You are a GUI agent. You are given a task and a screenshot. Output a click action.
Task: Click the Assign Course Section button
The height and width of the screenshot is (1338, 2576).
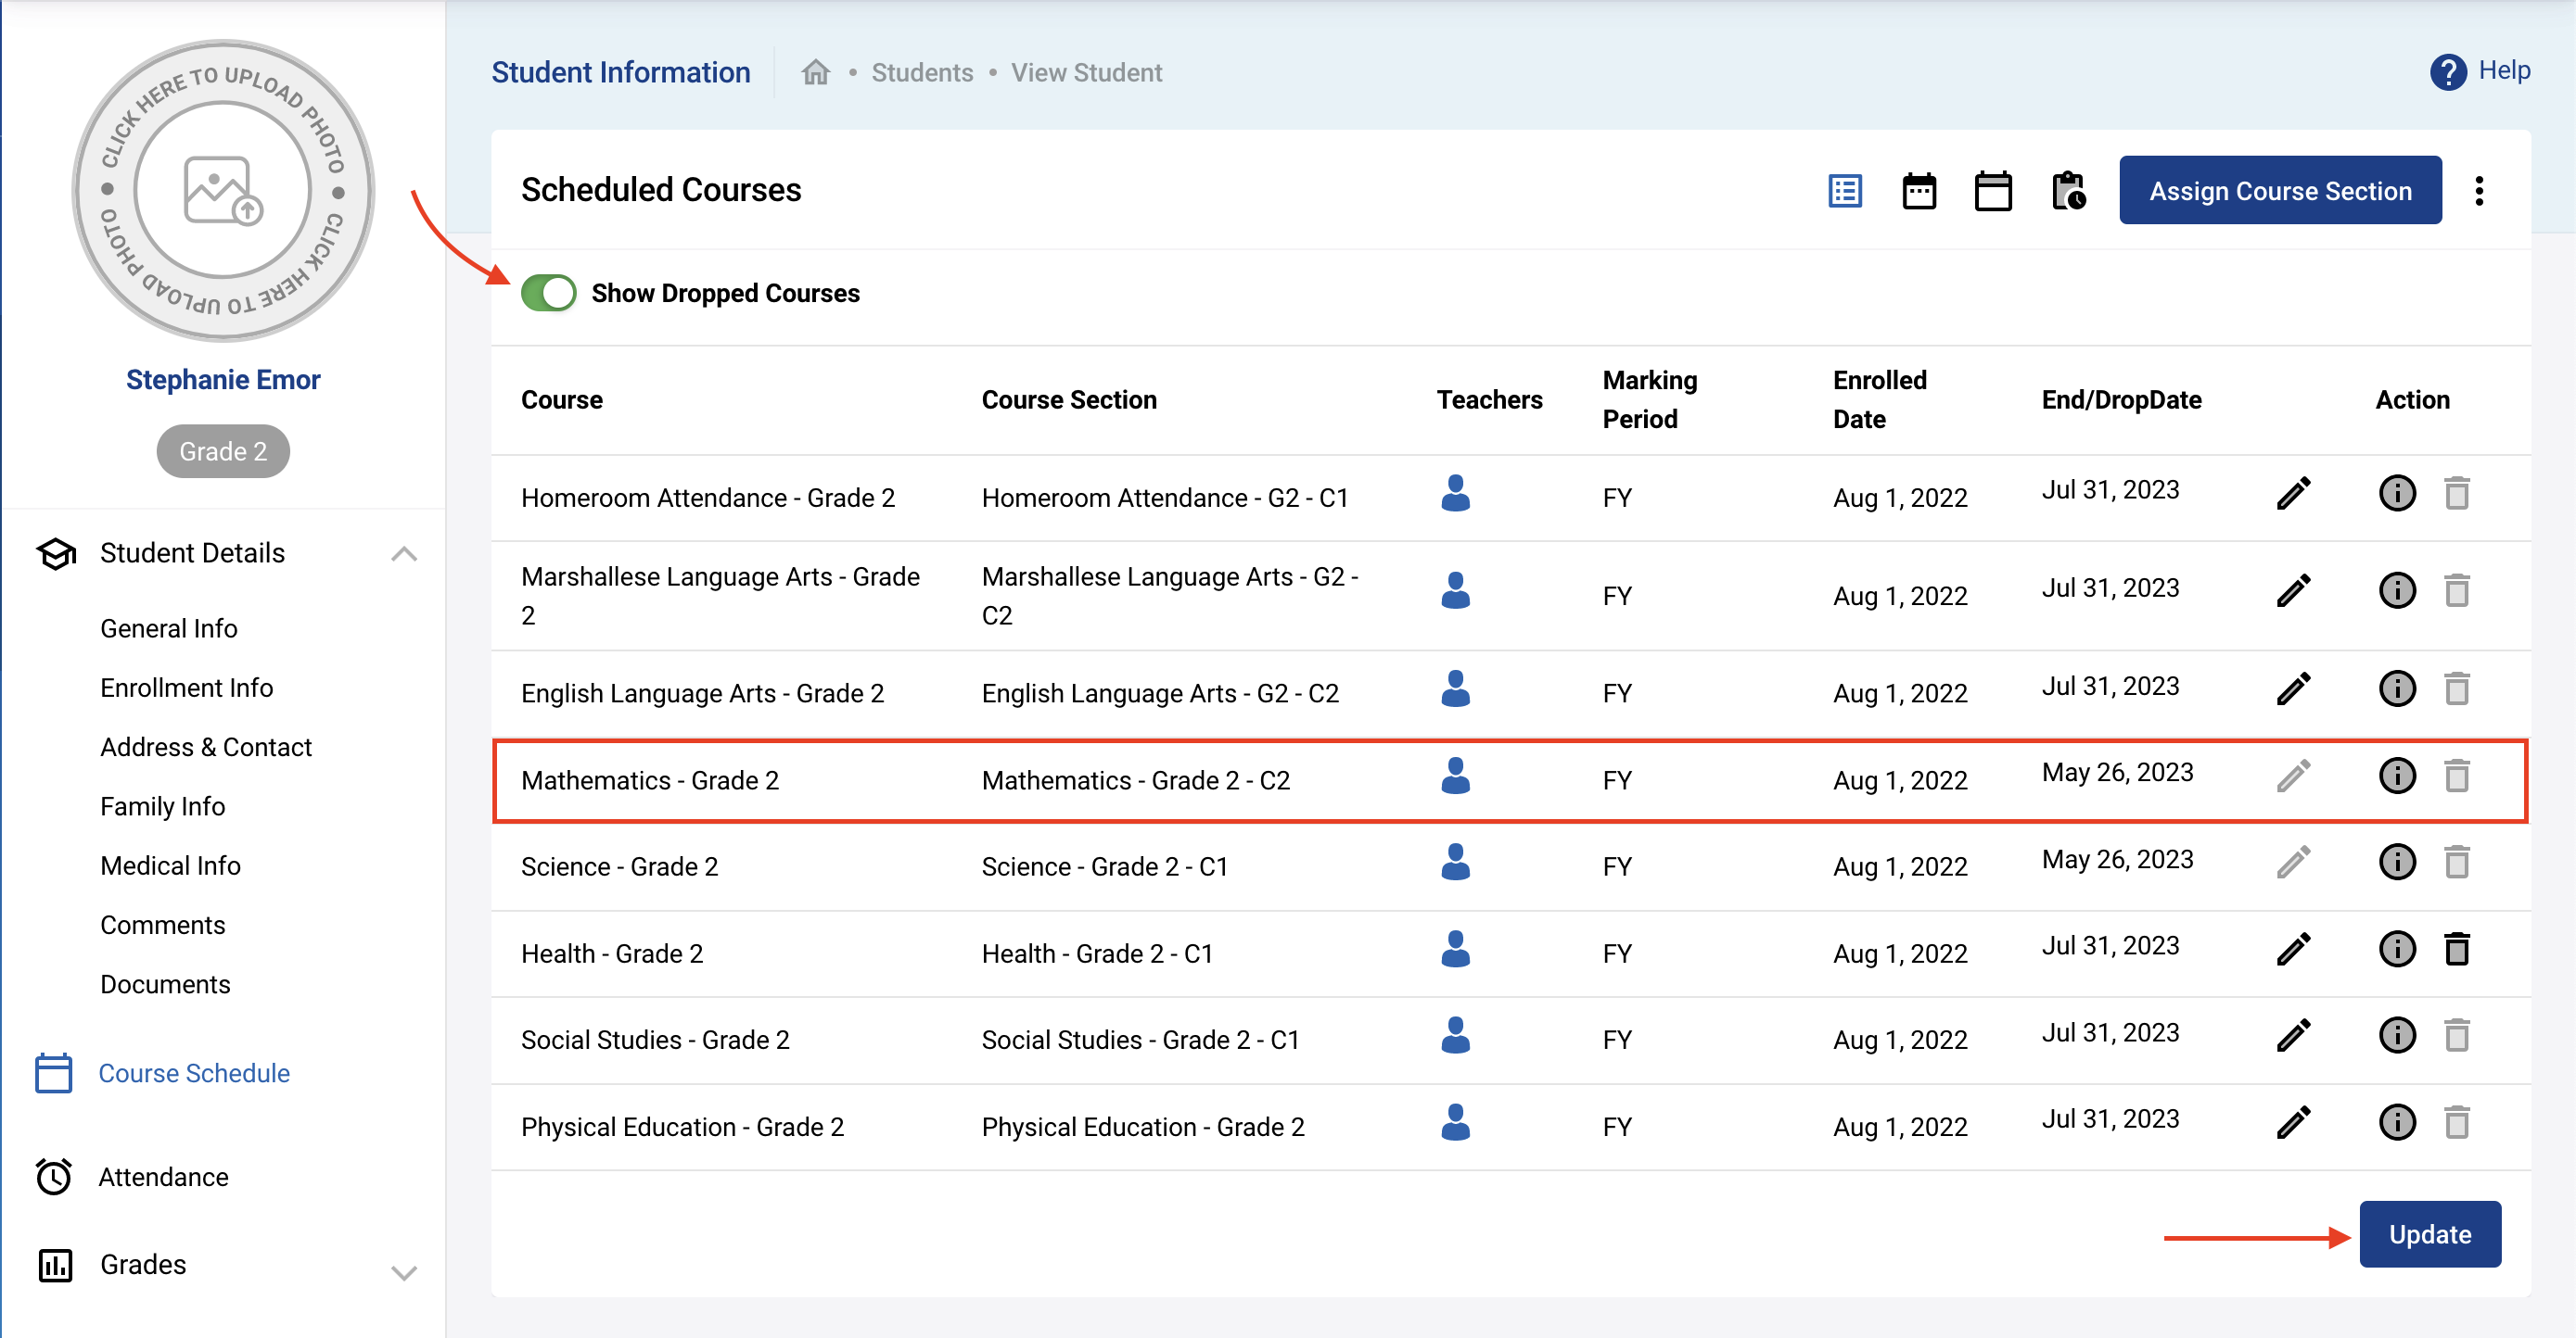point(2279,191)
